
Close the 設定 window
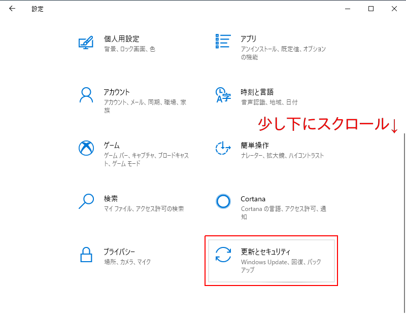(x=394, y=9)
